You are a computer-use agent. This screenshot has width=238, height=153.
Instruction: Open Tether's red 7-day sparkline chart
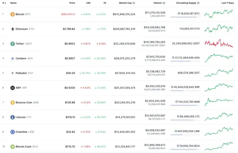click(219, 43)
